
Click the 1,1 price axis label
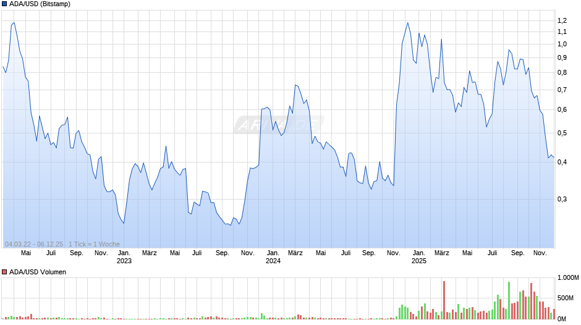[562, 32]
